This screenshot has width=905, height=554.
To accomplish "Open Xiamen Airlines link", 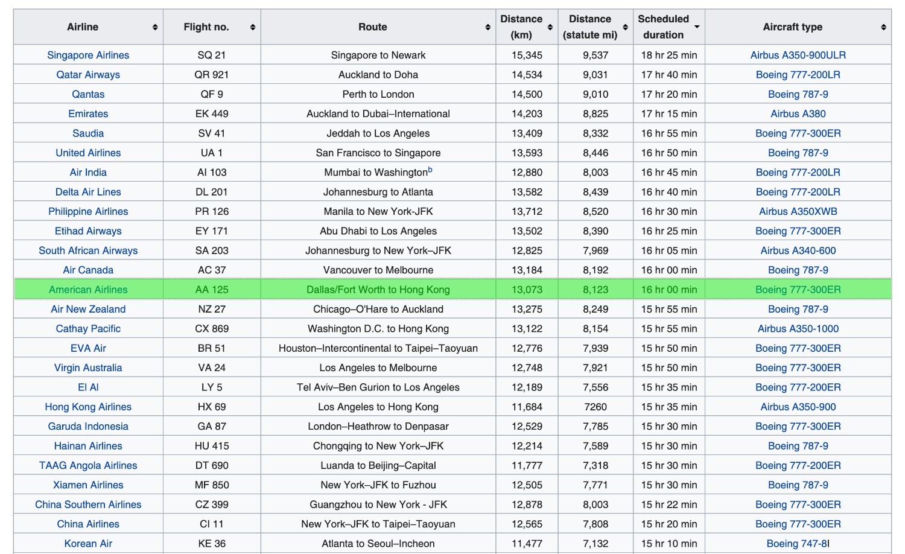I will 88,485.
